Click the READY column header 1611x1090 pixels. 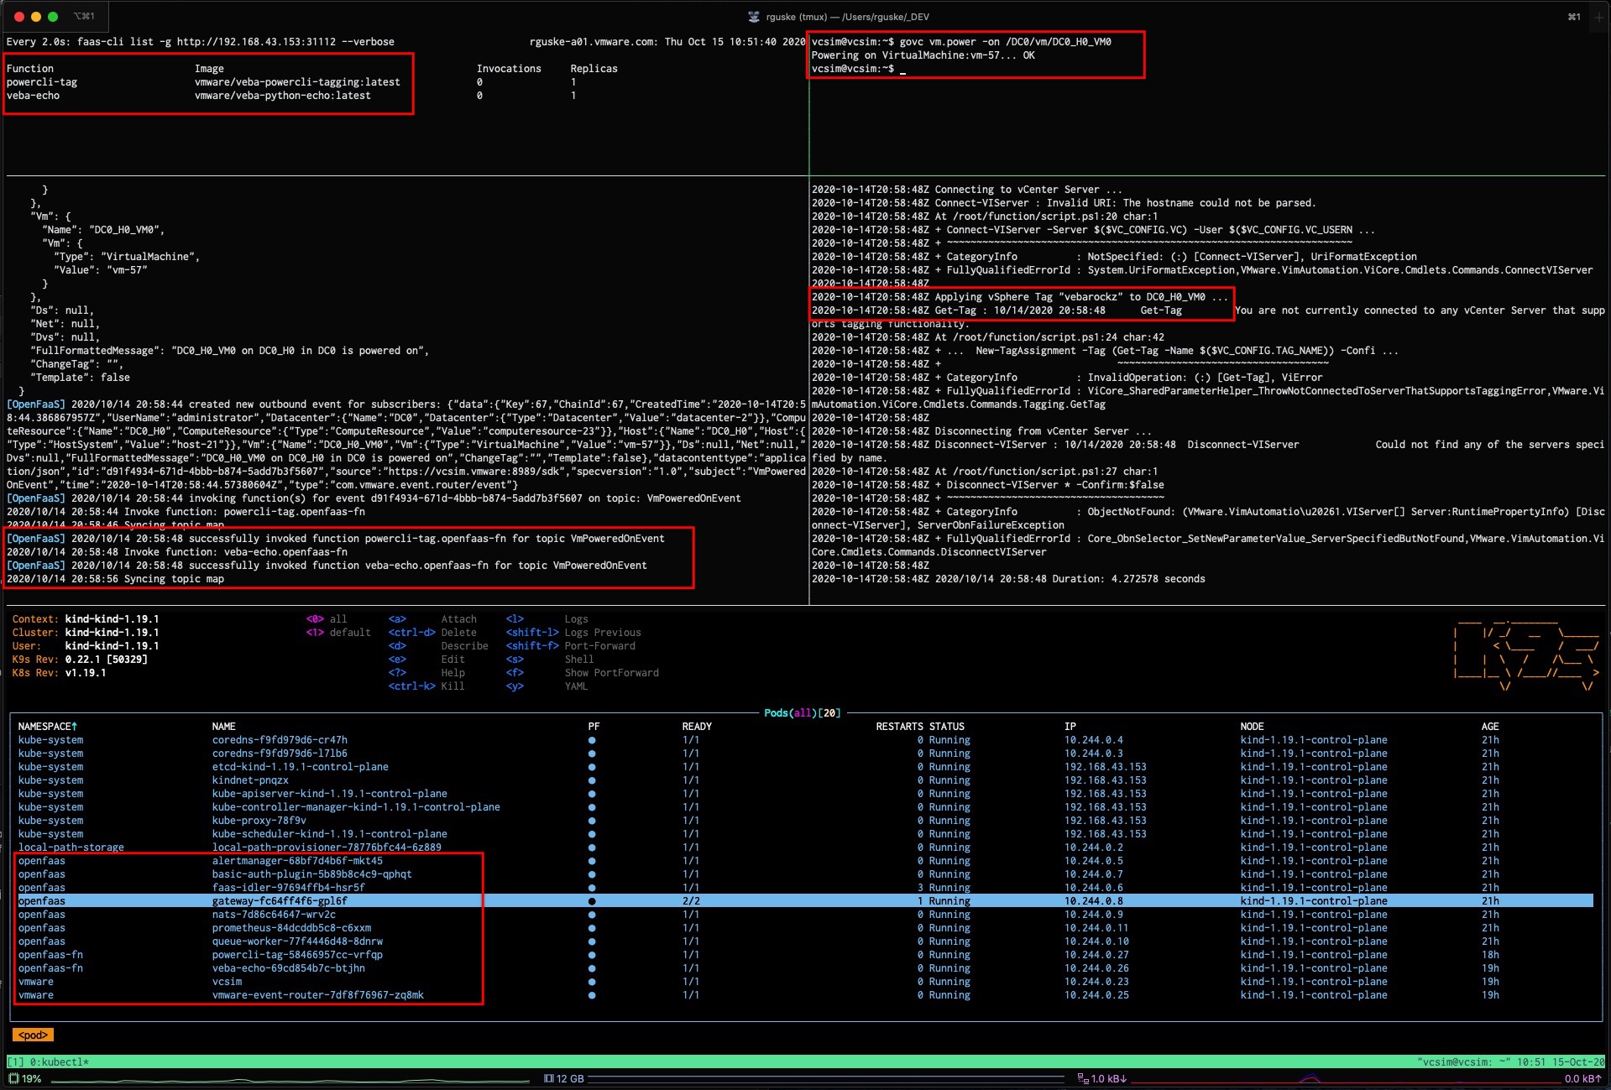(697, 727)
